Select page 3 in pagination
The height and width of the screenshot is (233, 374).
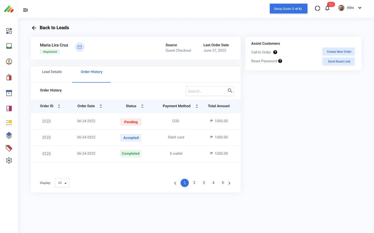coord(204,183)
